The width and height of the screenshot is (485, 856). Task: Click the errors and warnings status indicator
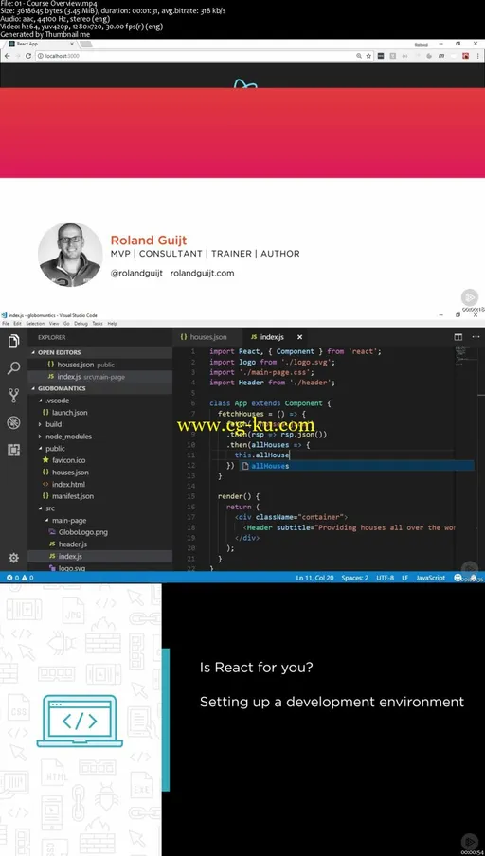coord(20,577)
